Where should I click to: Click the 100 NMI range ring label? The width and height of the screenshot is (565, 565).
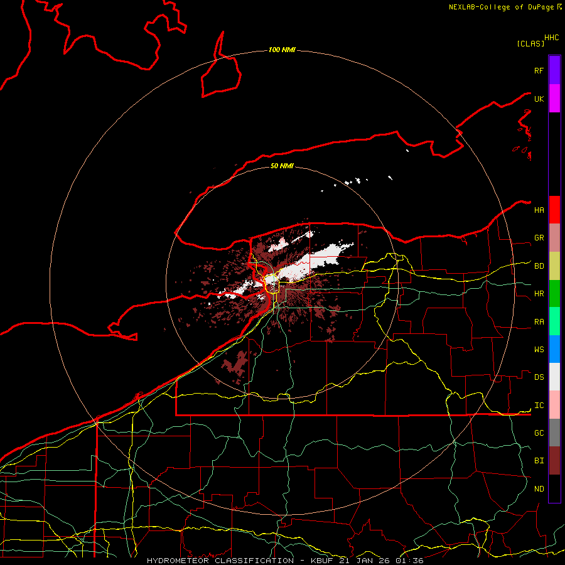click(282, 50)
